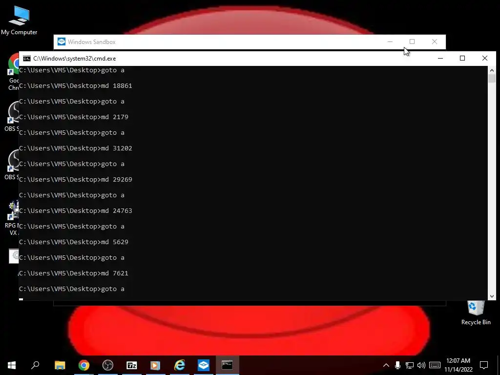Open the network tray icon
This screenshot has width=500, height=375.
pyautogui.click(x=410, y=365)
